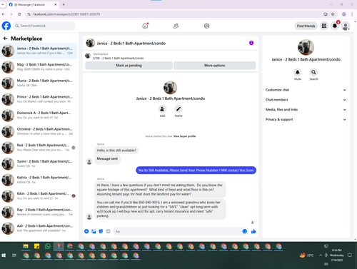This screenshot has width=357, height=269.
Task: Expand Media, files and links section
Action: pyautogui.click(x=306, y=110)
